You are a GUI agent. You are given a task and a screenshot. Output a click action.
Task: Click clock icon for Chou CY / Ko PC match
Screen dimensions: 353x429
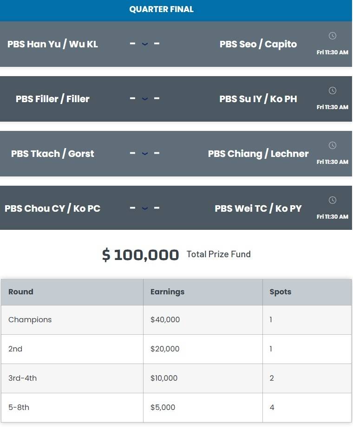[x=332, y=200]
